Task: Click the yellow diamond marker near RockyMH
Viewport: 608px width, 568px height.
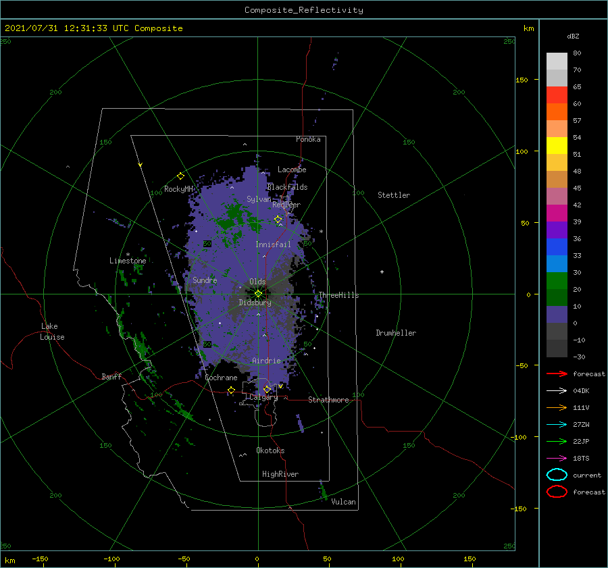Action: (x=180, y=176)
